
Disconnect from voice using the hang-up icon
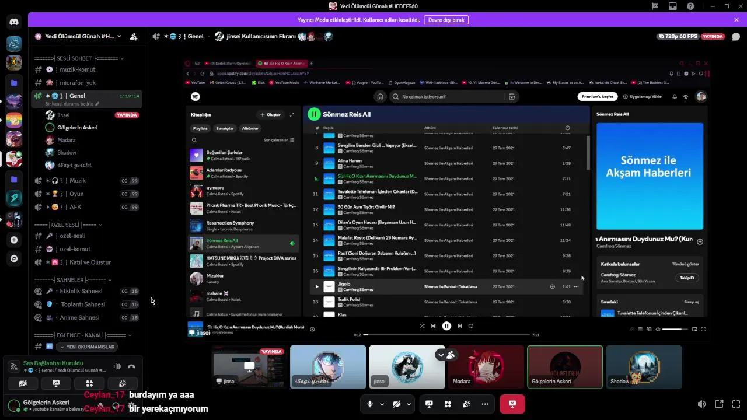point(131,366)
